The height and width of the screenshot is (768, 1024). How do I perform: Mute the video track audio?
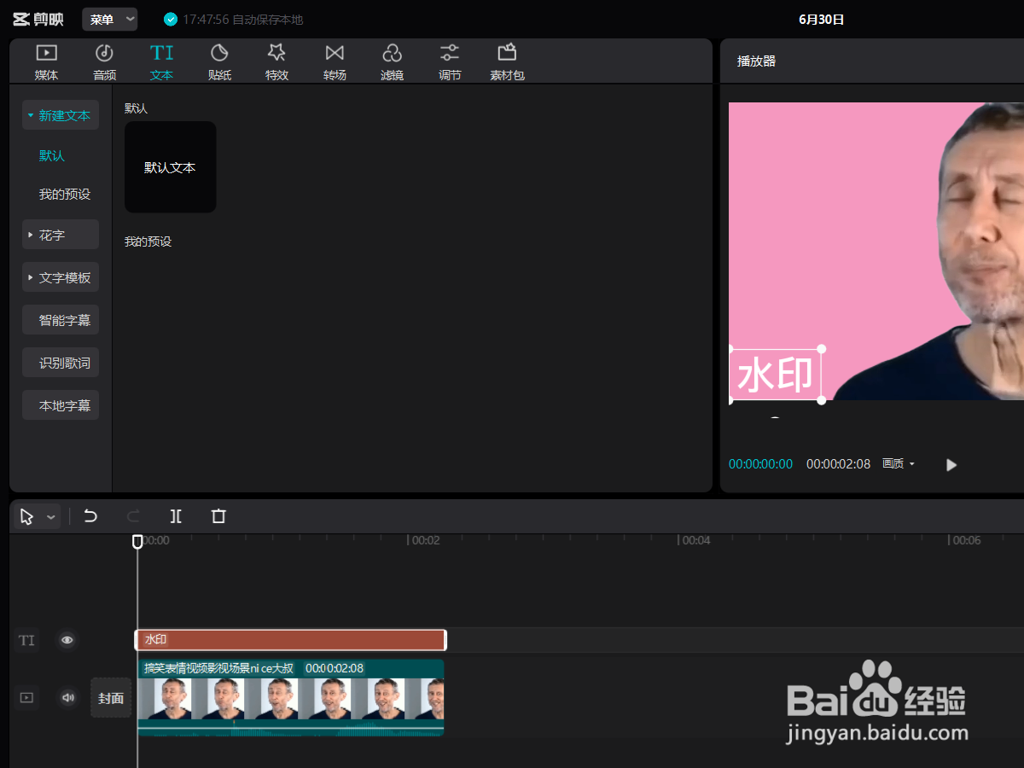67,698
